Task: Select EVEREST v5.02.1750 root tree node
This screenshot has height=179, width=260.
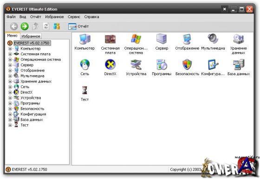Action: pyautogui.click(x=32, y=43)
